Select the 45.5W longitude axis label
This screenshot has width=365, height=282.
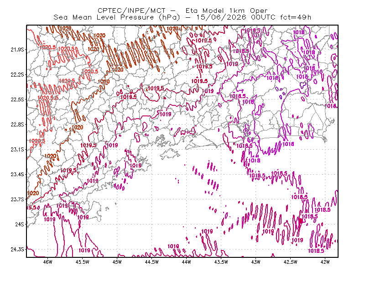click(x=83, y=262)
